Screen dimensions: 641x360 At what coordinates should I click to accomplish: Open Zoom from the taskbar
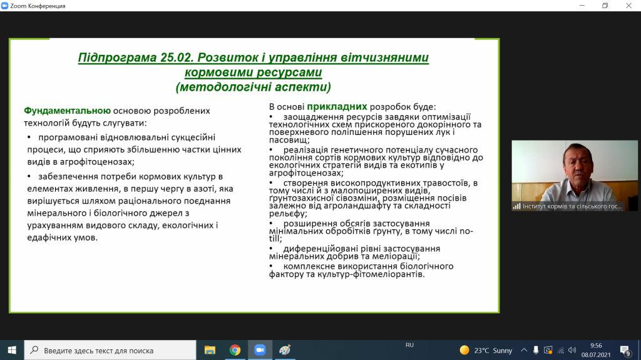[x=260, y=350]
